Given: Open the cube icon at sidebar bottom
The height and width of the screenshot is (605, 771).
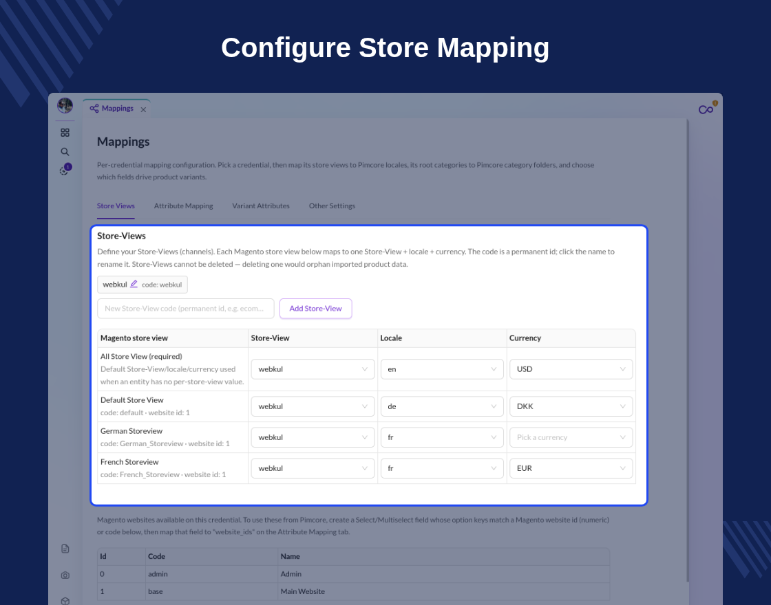Looking at the screenshot, I should pyautogui.click(x=65, y=601).
